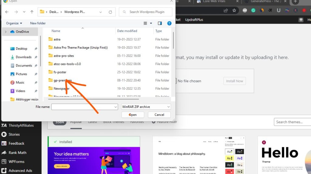Sort files by Type column

tap(159, 31)
